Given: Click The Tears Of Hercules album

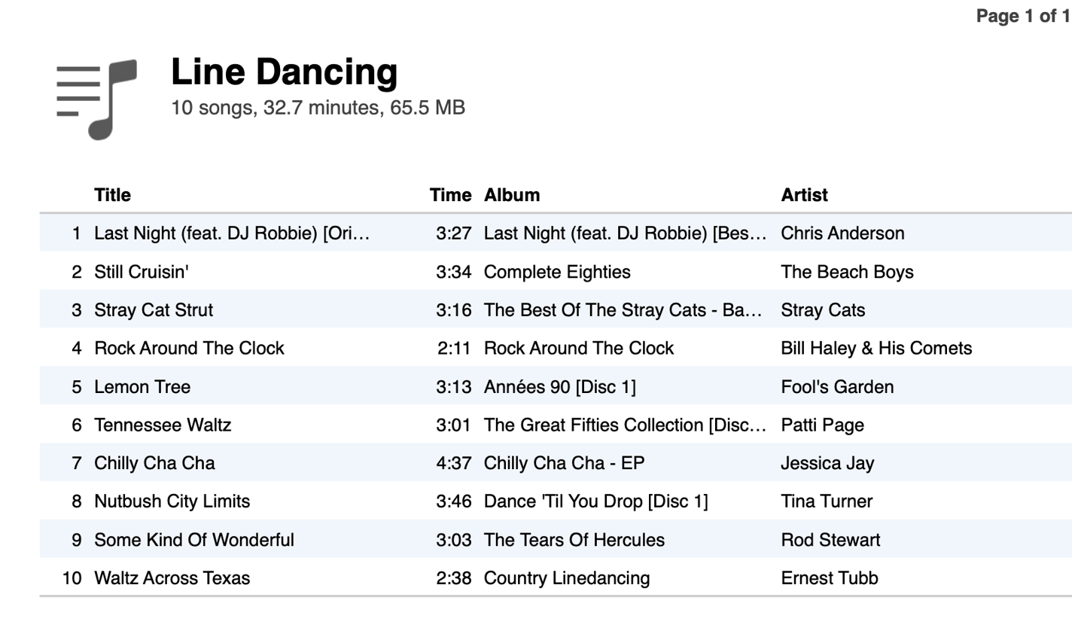Looking at the screenshot, I should coord(574,540).
